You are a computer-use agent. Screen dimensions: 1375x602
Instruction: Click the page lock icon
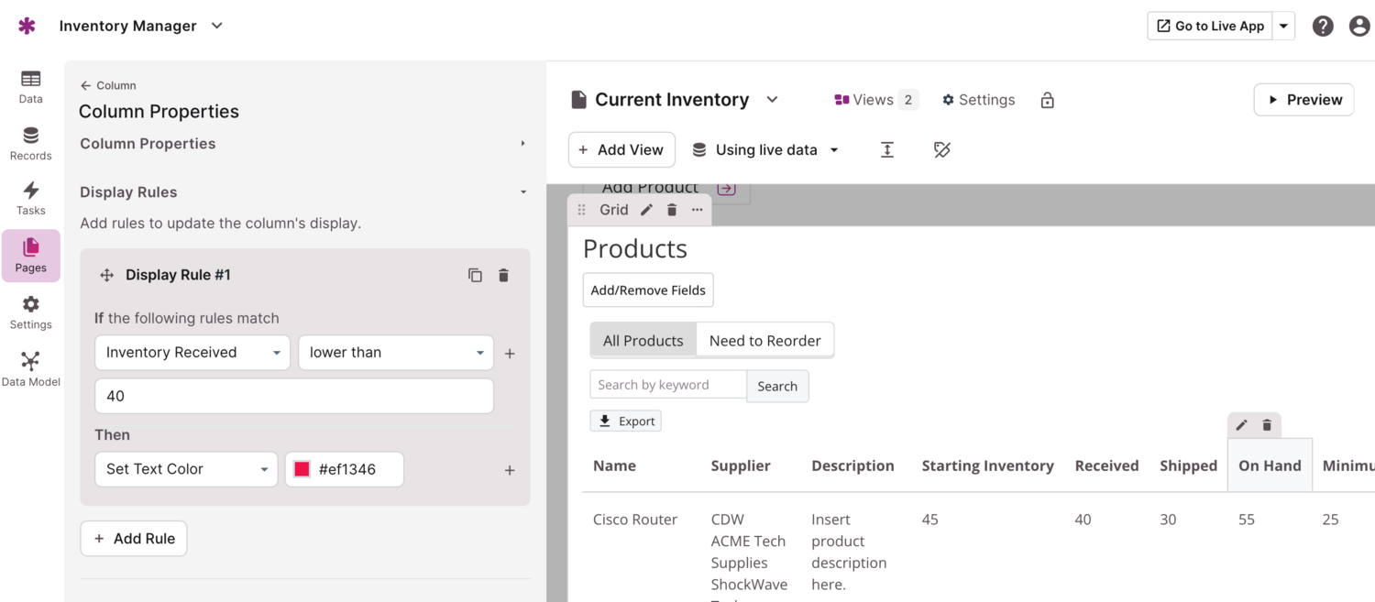tap(1047, 100)
